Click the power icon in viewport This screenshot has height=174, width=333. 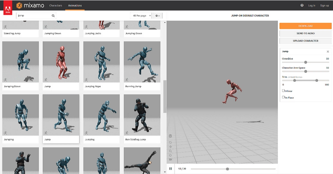coord(170,155)
